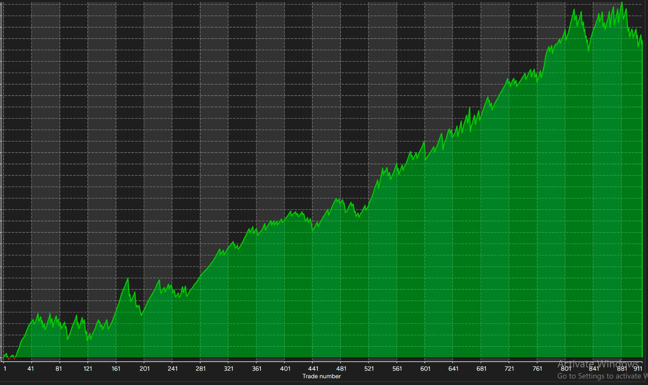
Task: Click x-axis tick label 121
Action: [x=88, y=368]
